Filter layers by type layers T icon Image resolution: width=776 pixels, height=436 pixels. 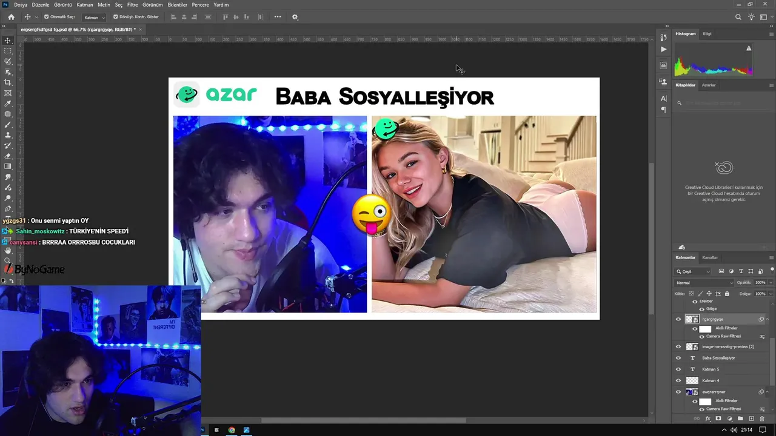[x=741, y=271]
